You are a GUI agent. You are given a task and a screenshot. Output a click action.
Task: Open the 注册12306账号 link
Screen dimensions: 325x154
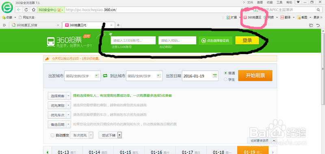coord(121,47)
